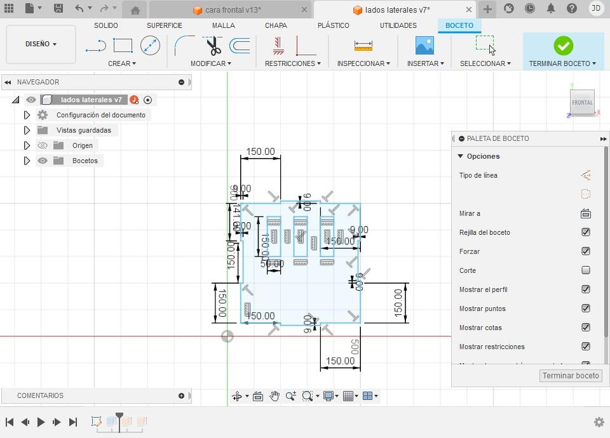This screenshot has height=438, width=610.
Task: Choose the Fillet tool in Modificar
Action: click(x=185, y=46)
